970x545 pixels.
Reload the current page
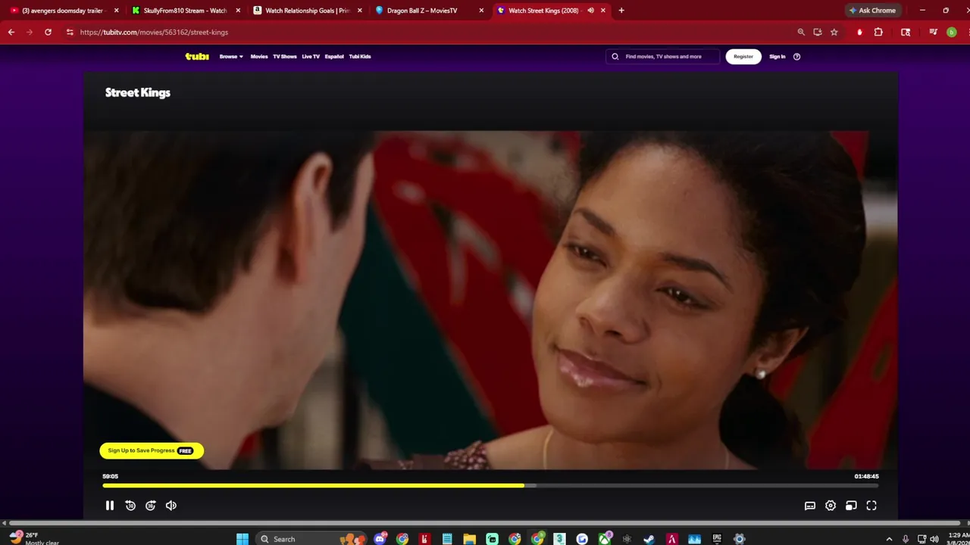click(48, 32)
